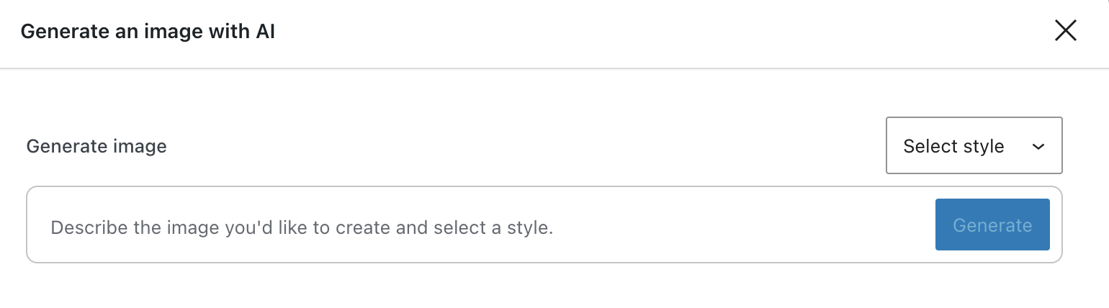
Task: Click the down arrow in the style selector
Action: (x=1038, y=147)
